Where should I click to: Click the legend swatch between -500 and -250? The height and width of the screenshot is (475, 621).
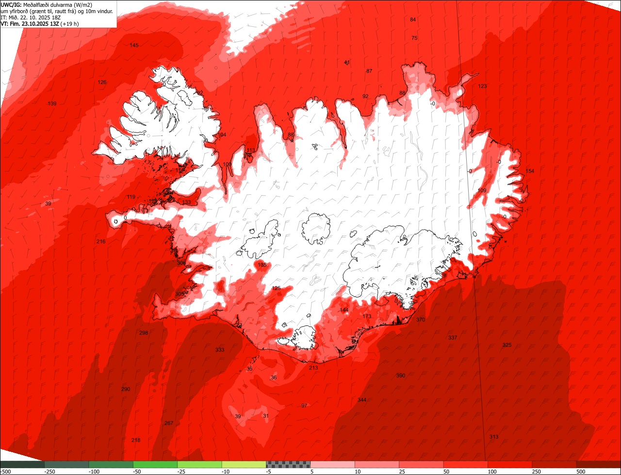pos(22,464)
